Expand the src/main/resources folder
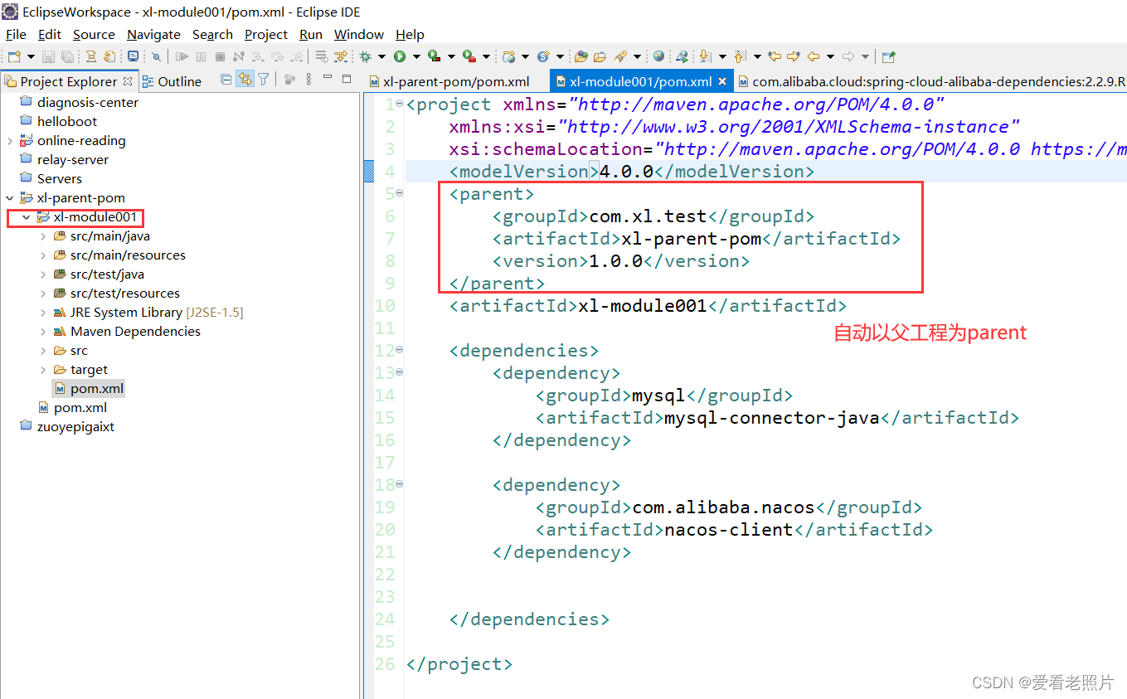Viewport: 1127px width, 699px height. pos(42,255)
